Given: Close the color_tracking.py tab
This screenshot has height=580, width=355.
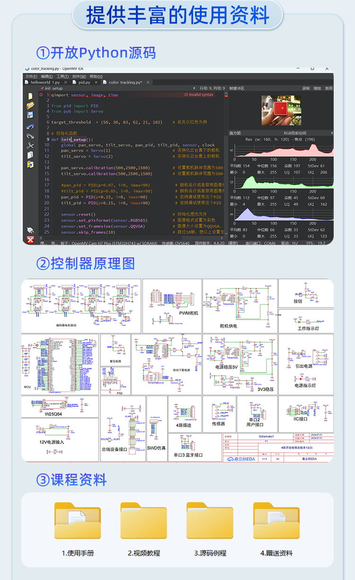Looking at the screenshot, I should tap(148, 82).
